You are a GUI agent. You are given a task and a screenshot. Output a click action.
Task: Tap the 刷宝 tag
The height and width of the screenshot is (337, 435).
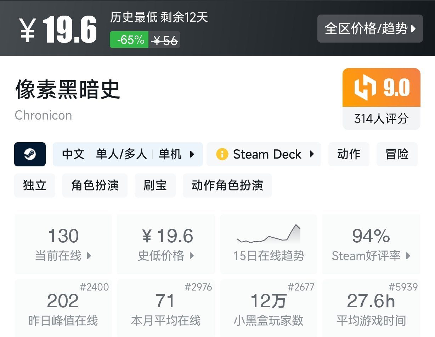click(155, 185)
